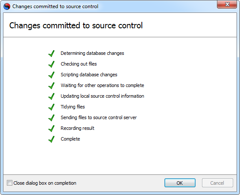Click the checkmark beside Determining database changes
The width and height of the screenshot is (240, 195).
point(51,54)
